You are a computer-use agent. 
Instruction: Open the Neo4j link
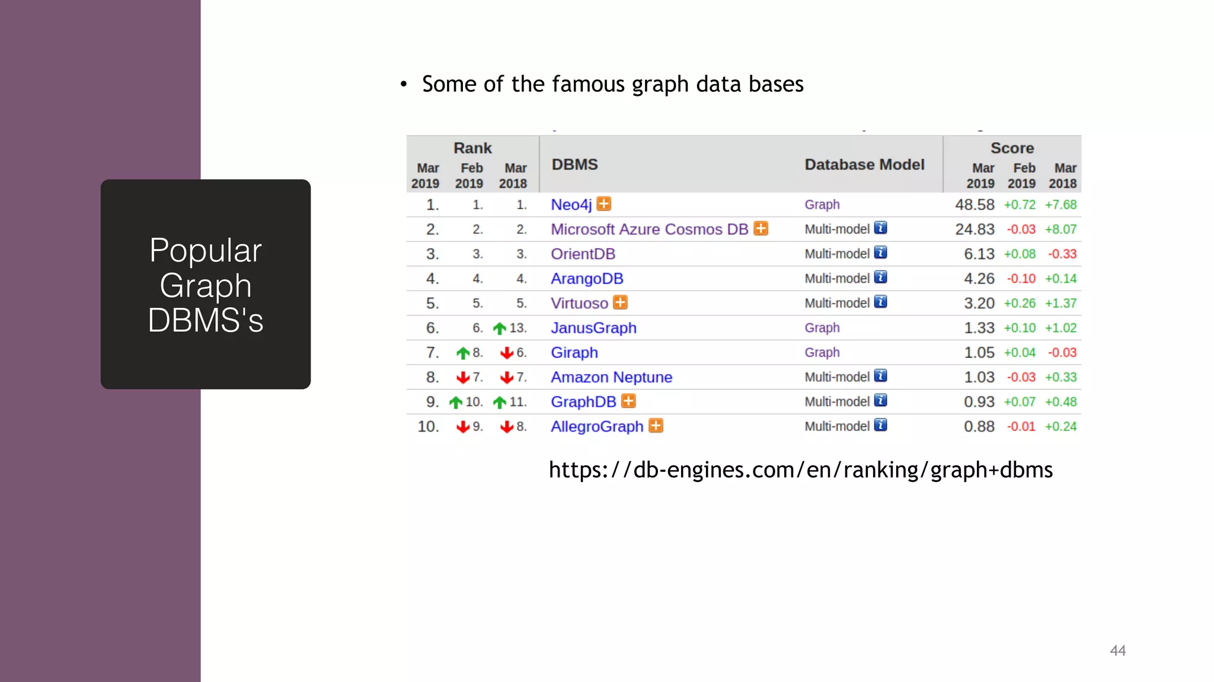click(x=571, y=205)
